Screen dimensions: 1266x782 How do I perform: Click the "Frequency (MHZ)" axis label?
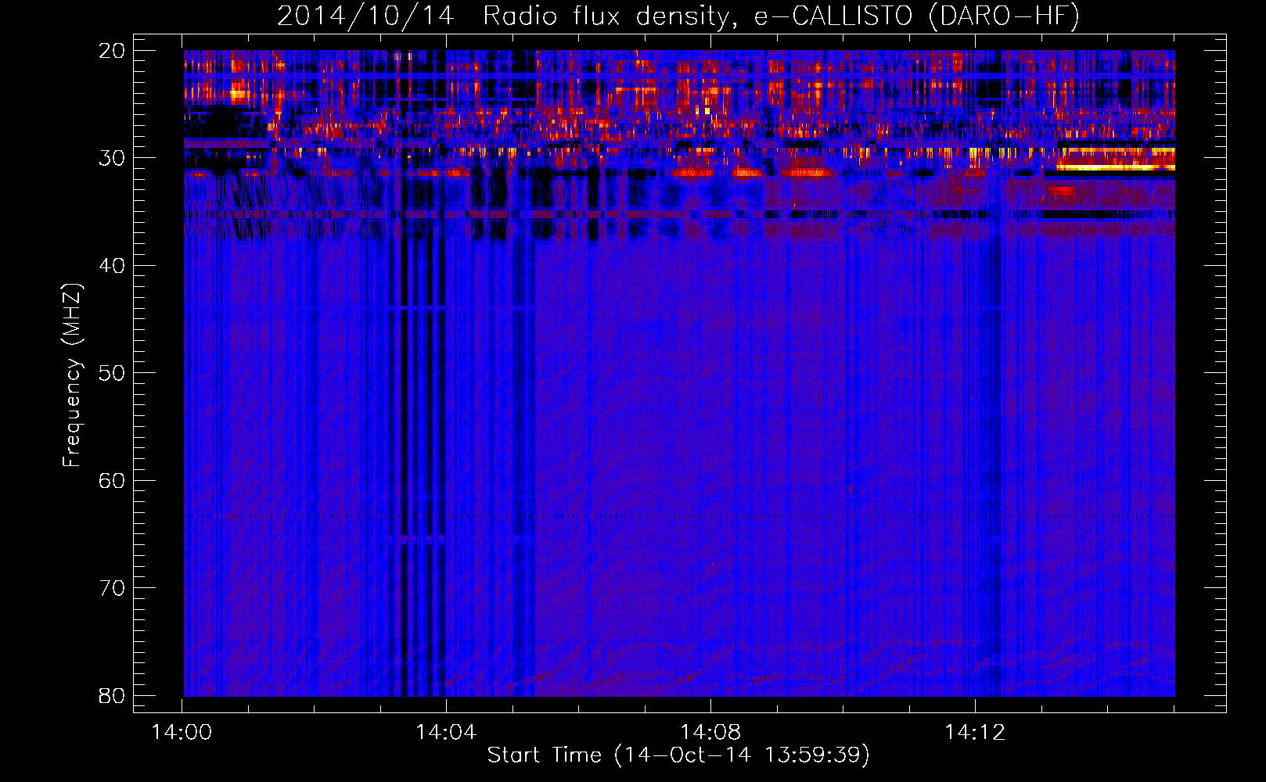coord(72,375)
